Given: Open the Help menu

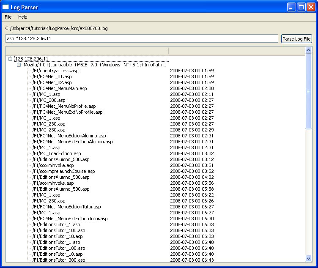Looking at the screenshot, I should [x=23, y=17].
